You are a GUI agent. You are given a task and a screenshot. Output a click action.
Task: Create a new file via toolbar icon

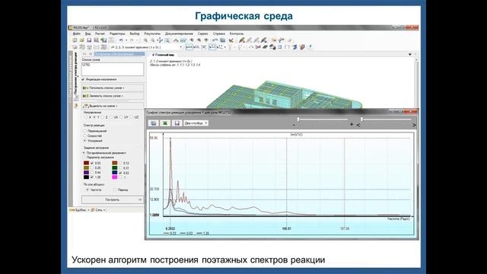pyautogui.click(x=75, y=40)
